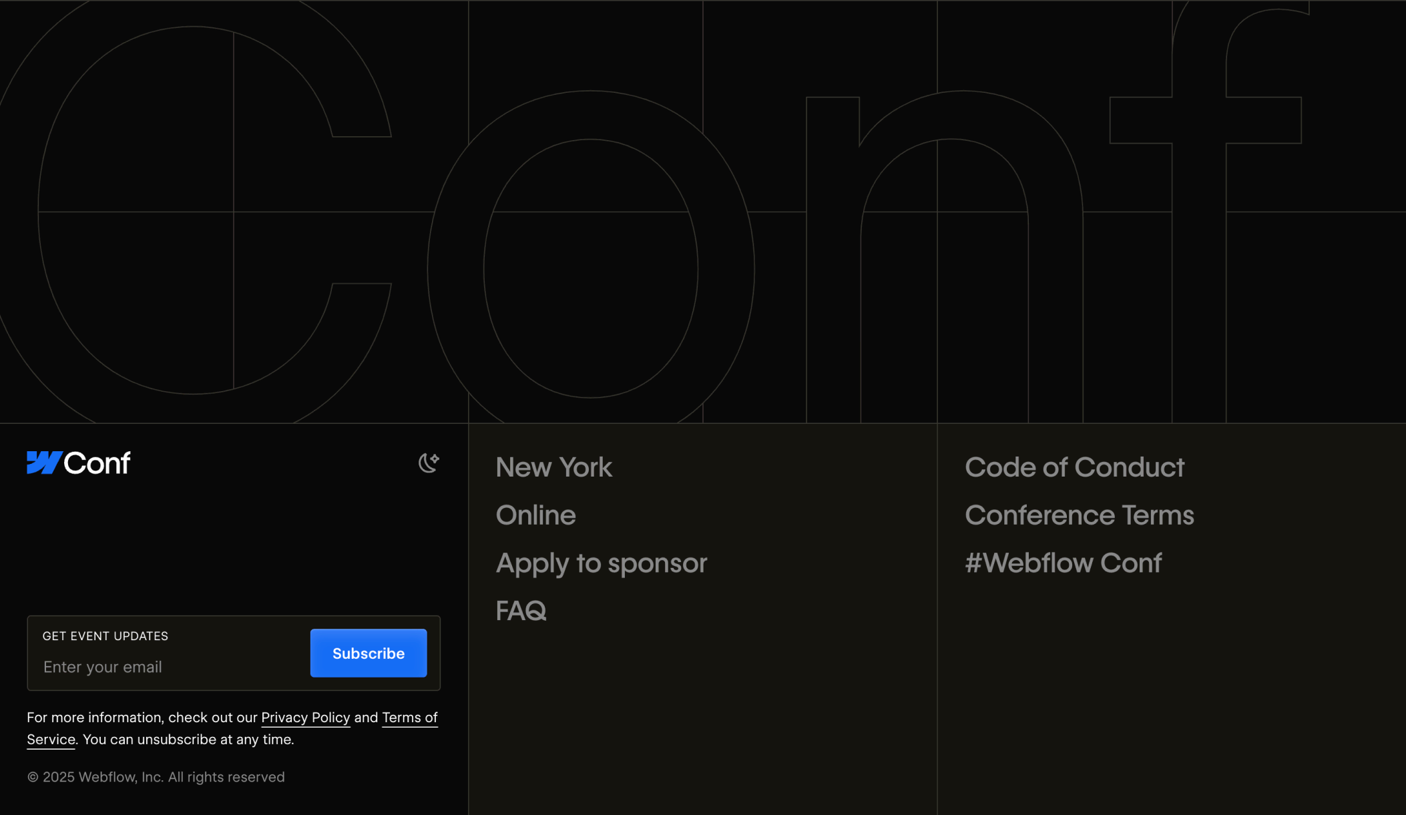Open the Terms of Service link

[409, 718]
